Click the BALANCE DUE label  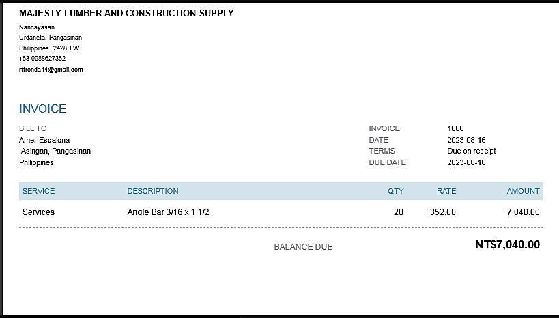(303, 246)
